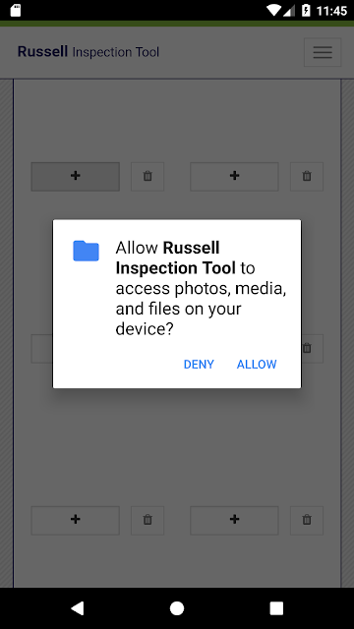
Task: Tap the SD card status bar icon
Action: [16, 11]
